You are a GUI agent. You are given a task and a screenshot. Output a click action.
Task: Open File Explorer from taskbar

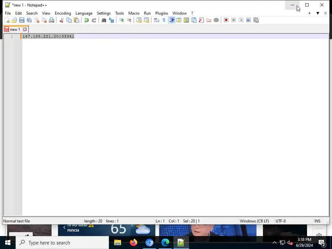click(117, 243)
